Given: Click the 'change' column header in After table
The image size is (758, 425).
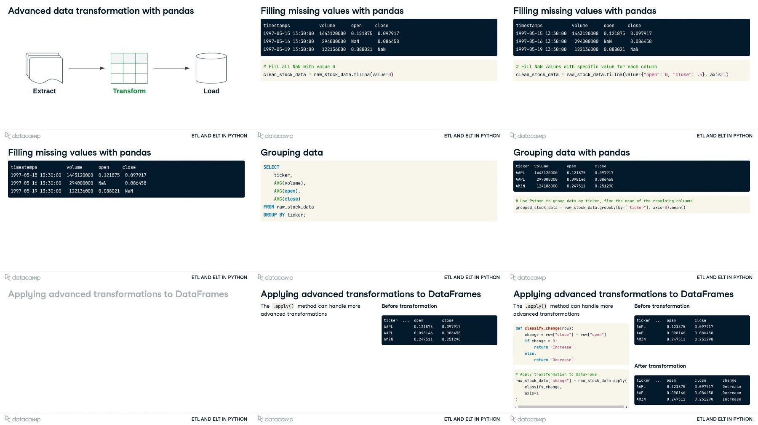Looking at the screenshot, I should [729, 380].
